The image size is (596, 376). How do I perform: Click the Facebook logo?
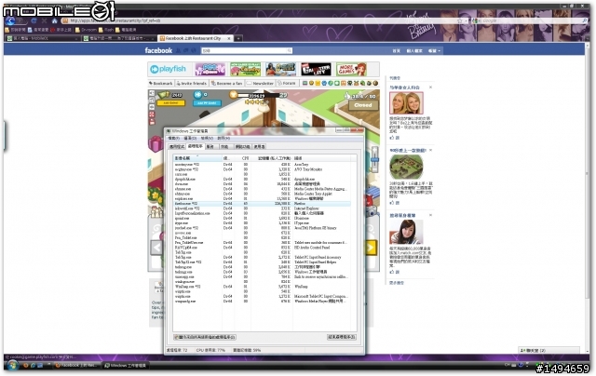tap(158, 50)
